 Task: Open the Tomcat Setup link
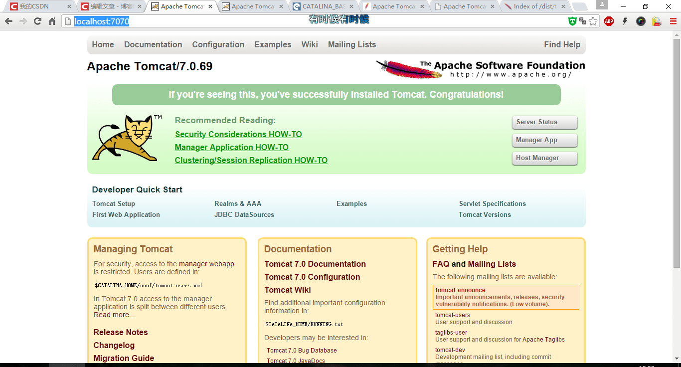click(114, 203)
